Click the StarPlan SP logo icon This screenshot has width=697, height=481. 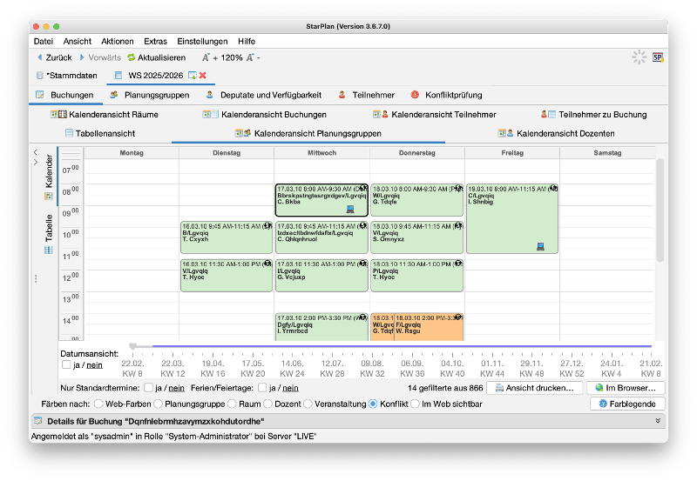click(x=660, y=57)
